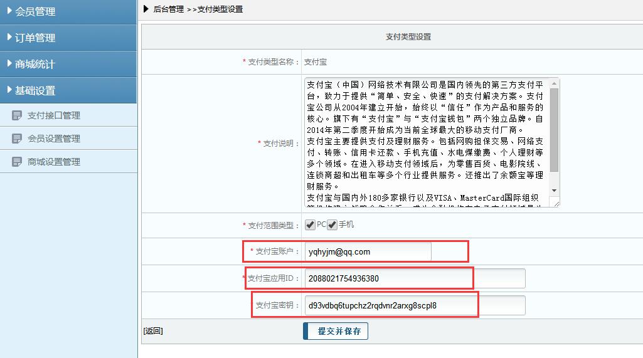The width and height of the screenshot is (643, 358).
Task: Click the icon beside 会员设置管理
Action: [18, 139]
